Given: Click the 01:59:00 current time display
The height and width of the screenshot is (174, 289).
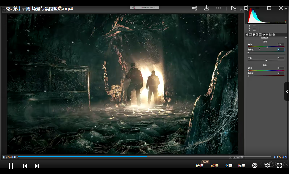Looking at the screenshot, I should click(10, 157).
